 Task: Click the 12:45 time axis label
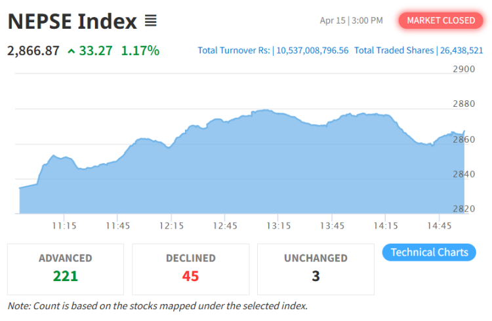224,225
